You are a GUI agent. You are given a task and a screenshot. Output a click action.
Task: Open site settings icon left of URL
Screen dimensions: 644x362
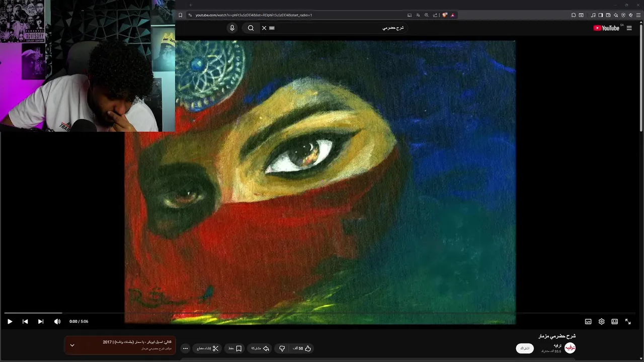click(x=190, y=15)
